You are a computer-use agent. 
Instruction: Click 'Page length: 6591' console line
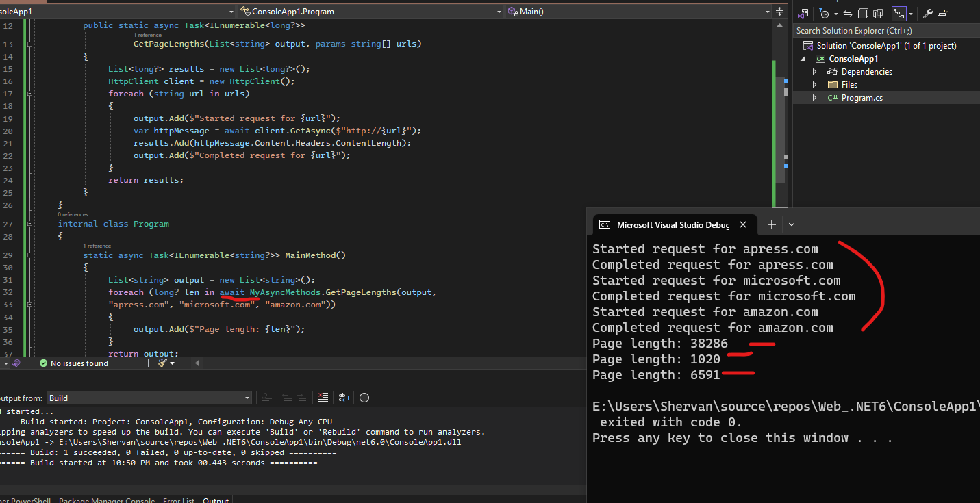656,375
